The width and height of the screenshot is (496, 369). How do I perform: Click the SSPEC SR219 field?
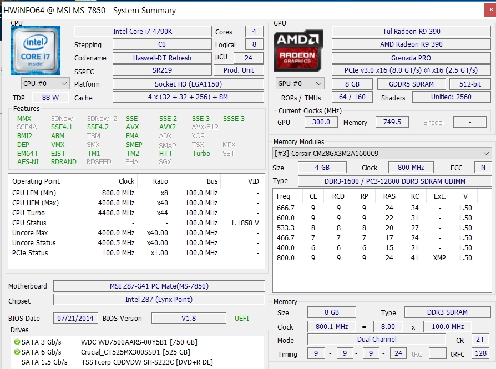pos(162,70)
